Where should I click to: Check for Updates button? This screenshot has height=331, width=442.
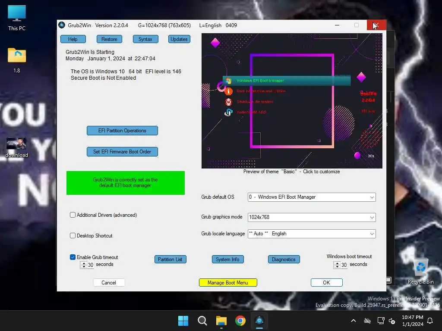[179, 39]
